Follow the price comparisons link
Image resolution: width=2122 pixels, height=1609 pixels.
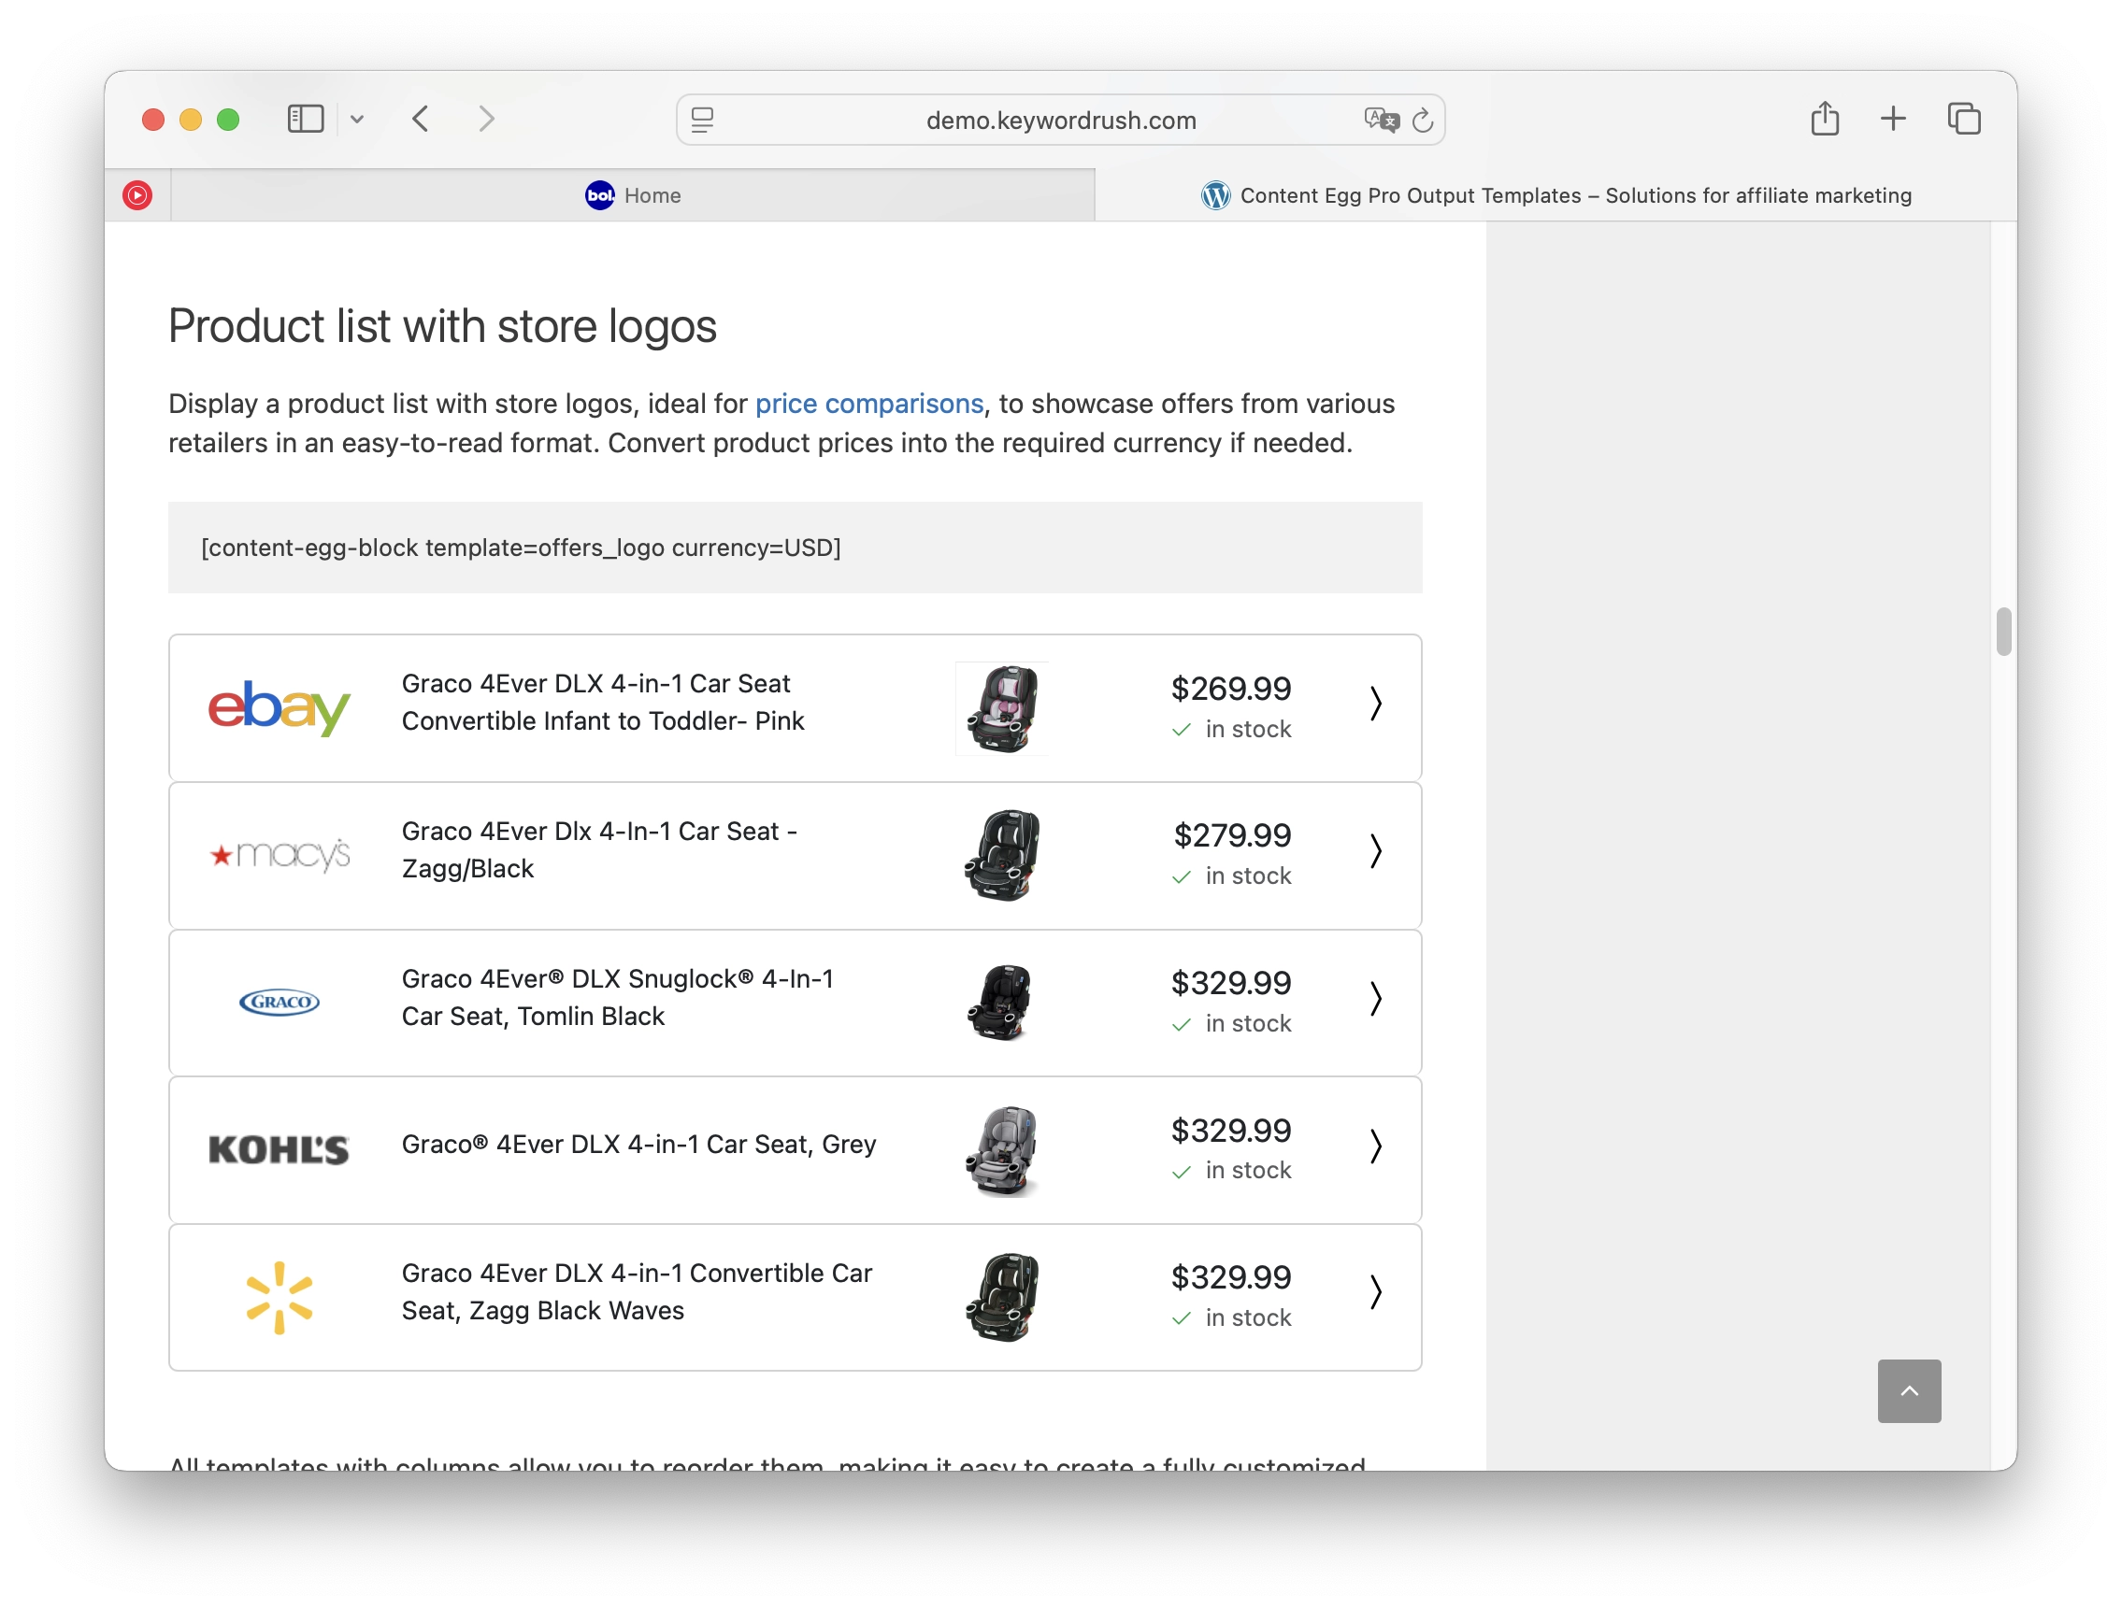coord(869,404)
